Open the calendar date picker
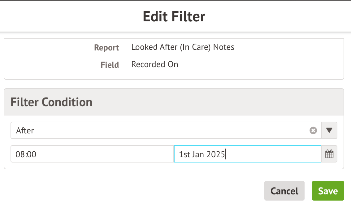Viewport: 351px width, 208px height. pos(329,154)
